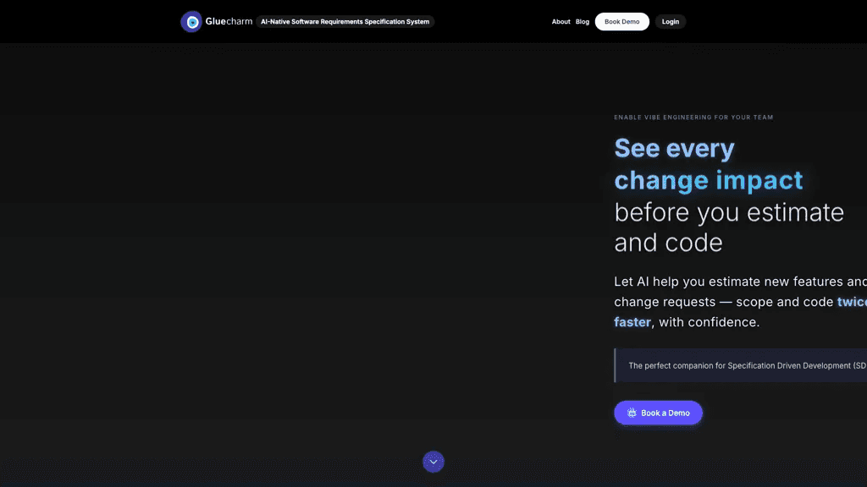Click the 'See every change impact' headline
This screenshot has width=867, height=487.
pyautogui.click(x=709, y=164)
